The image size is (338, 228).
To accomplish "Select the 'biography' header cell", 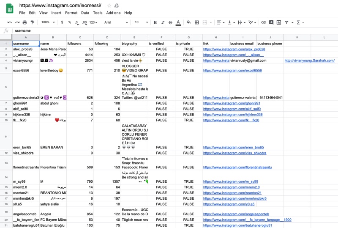I will [134, 44].
